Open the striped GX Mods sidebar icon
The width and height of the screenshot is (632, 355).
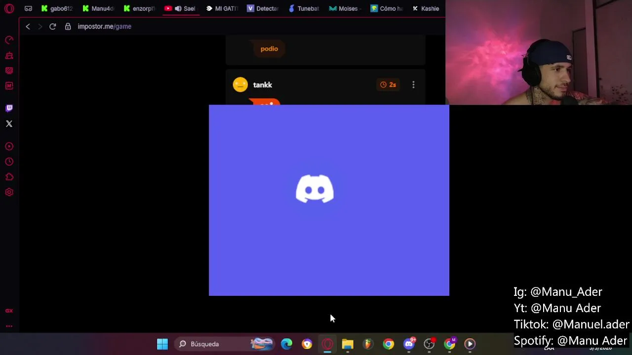pos(9,71)
